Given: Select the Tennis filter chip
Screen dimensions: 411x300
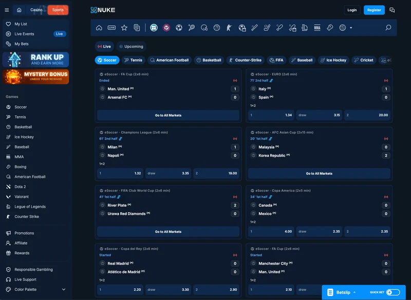Looking at the screenshot, I should [x=134, y=60].
